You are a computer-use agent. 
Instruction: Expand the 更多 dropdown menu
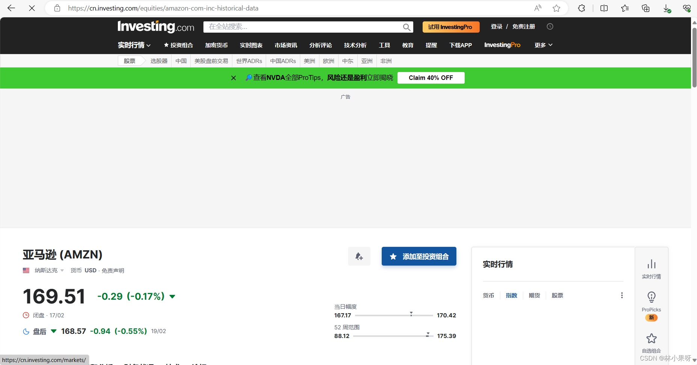tap(543, 45)
